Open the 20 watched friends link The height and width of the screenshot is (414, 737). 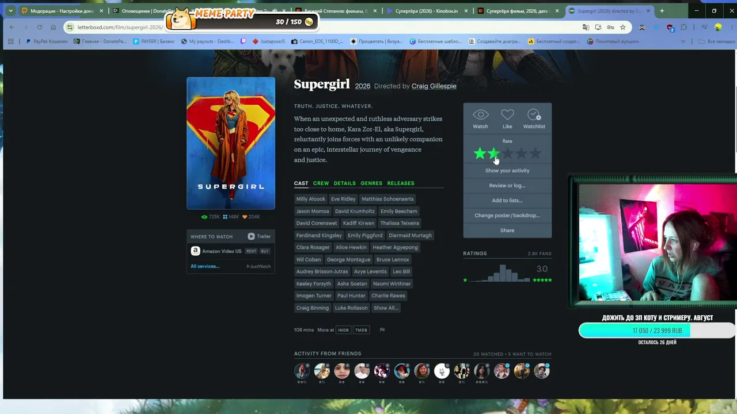tap(488, 354)
